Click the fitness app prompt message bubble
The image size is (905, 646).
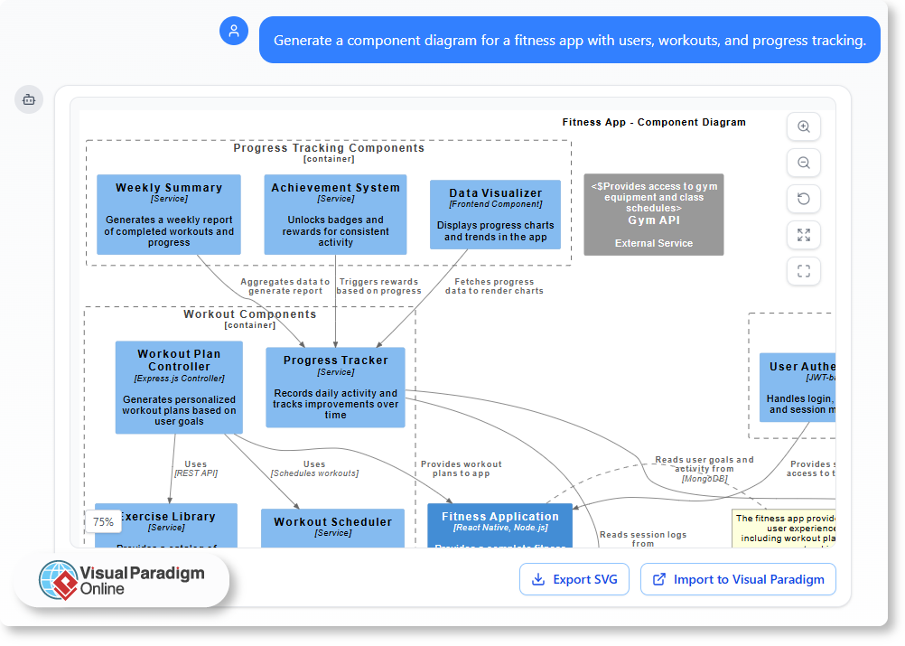point(569,40)
